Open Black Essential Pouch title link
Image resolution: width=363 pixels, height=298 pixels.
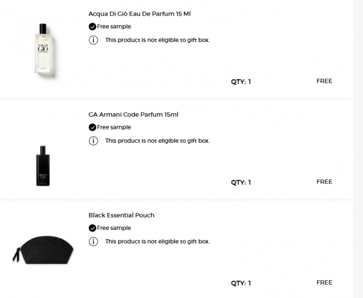[x=121, y=215]
